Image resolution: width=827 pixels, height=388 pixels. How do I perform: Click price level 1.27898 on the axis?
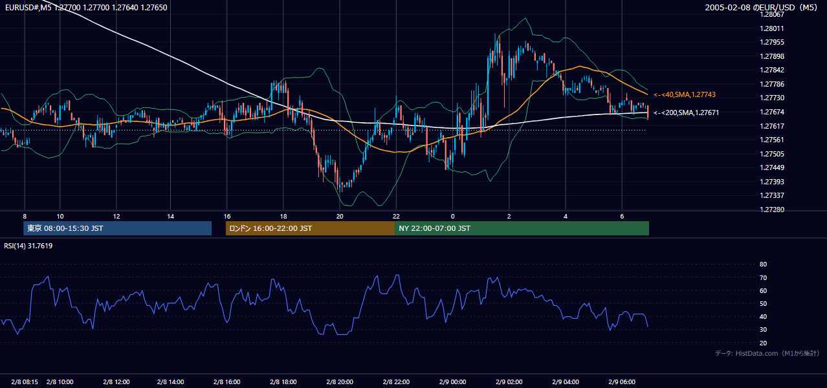point(772,56)
